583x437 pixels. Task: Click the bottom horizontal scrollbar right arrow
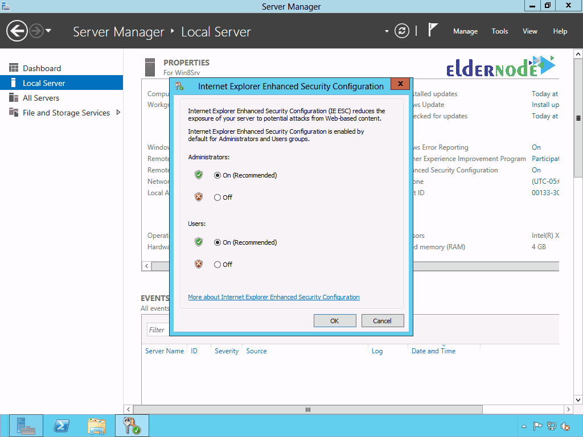(x=568, y=409)
